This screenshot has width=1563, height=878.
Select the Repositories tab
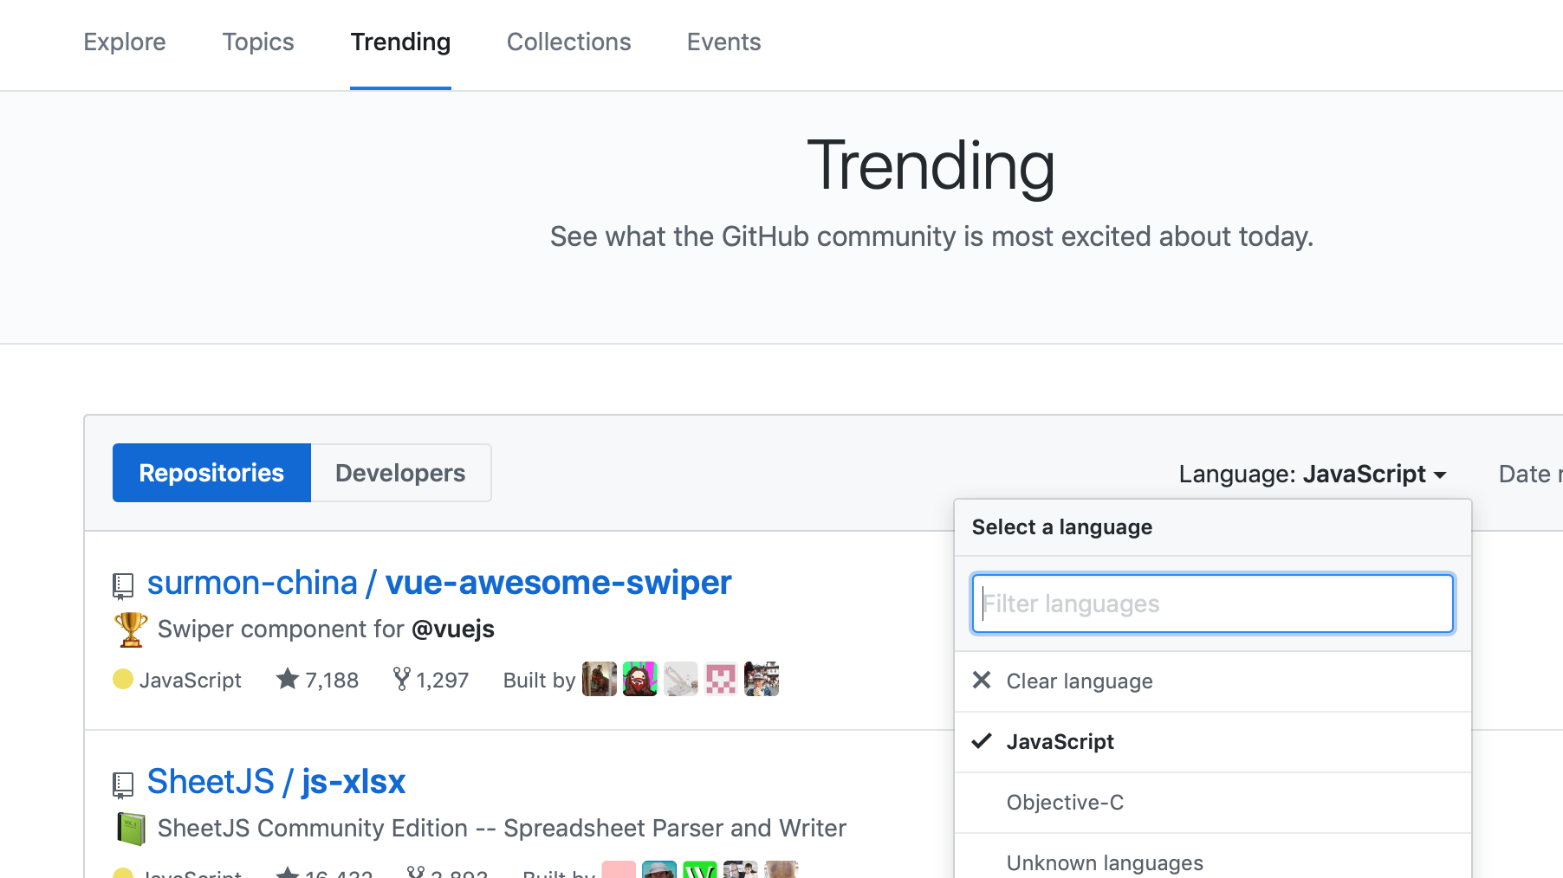tap(211, 473)
